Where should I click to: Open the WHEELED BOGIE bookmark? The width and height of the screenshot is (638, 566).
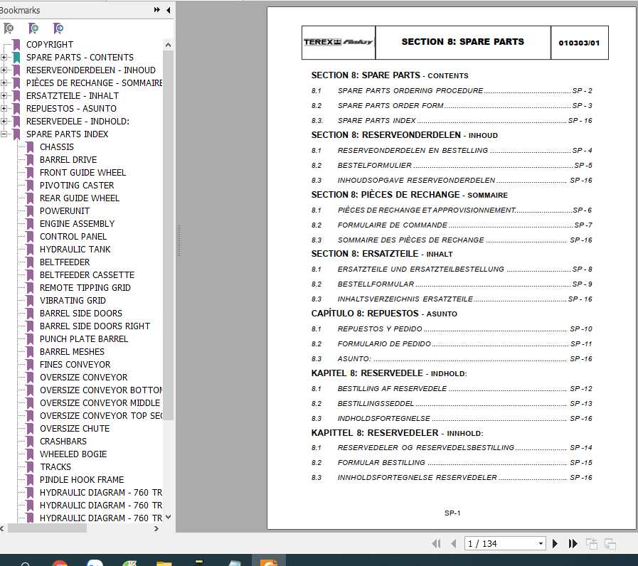click(73, 454)
